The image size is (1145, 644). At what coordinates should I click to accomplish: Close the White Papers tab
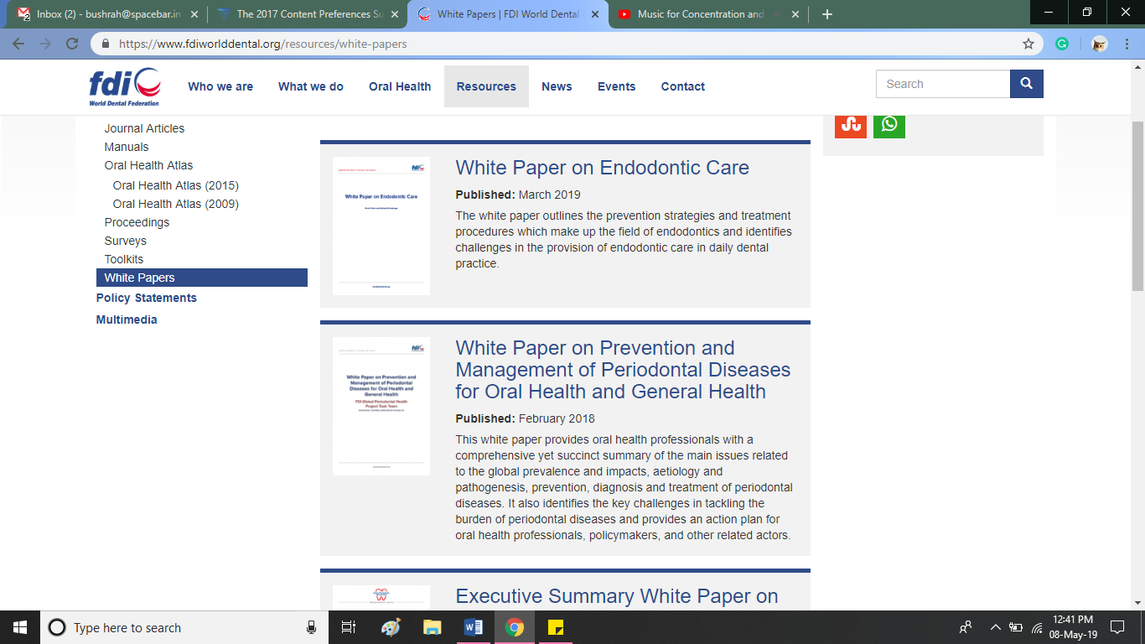coord(595,14)
